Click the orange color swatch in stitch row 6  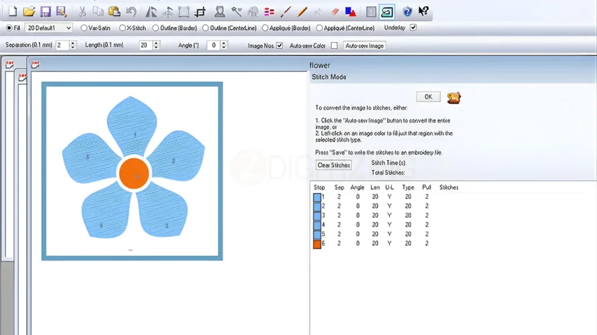315,244
